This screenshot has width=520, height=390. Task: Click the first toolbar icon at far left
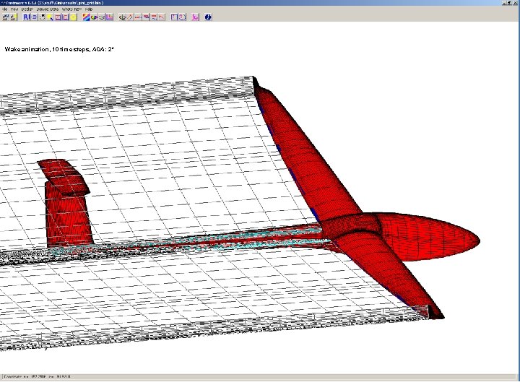6,17
